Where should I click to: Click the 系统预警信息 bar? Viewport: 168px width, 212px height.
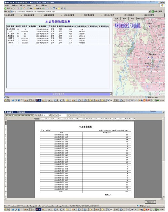[58, 94]
